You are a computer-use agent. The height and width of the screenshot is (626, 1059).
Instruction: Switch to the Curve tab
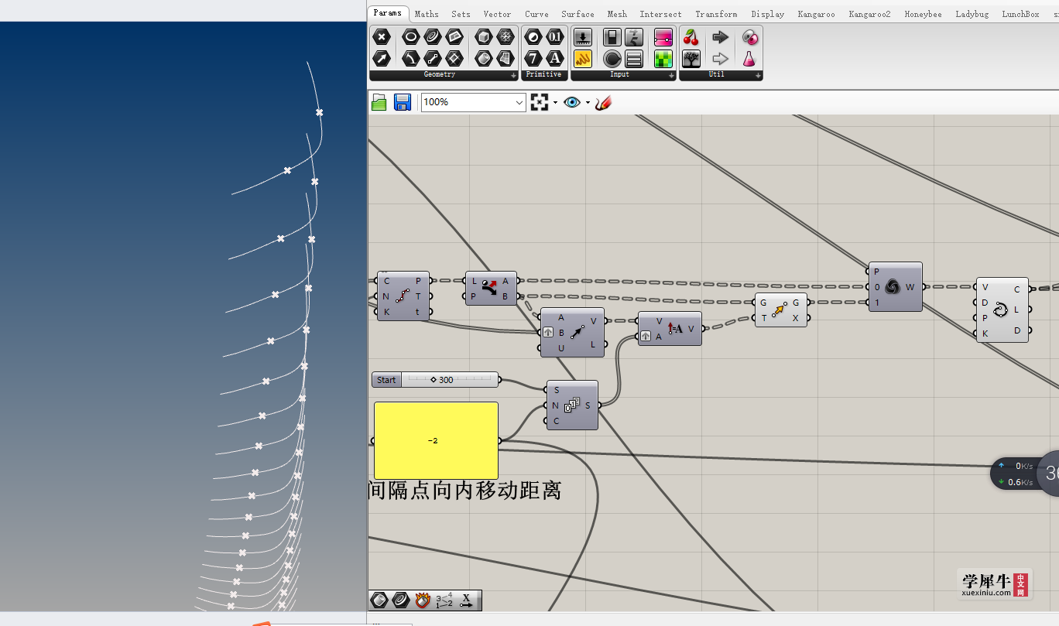click(x=536, y=14)
